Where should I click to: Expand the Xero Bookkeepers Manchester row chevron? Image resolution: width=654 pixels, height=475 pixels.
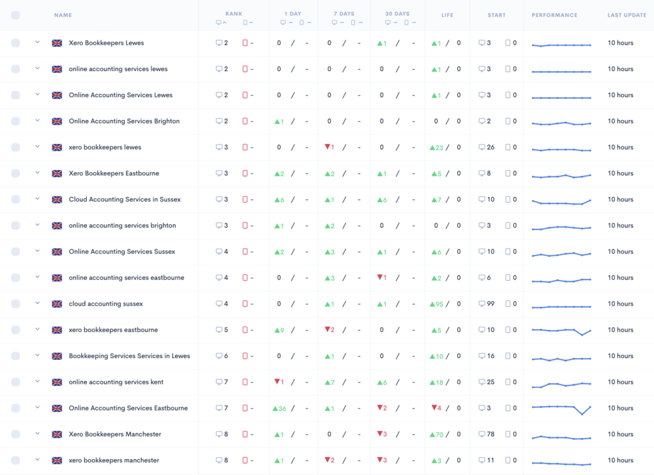(x=38, y=433)
